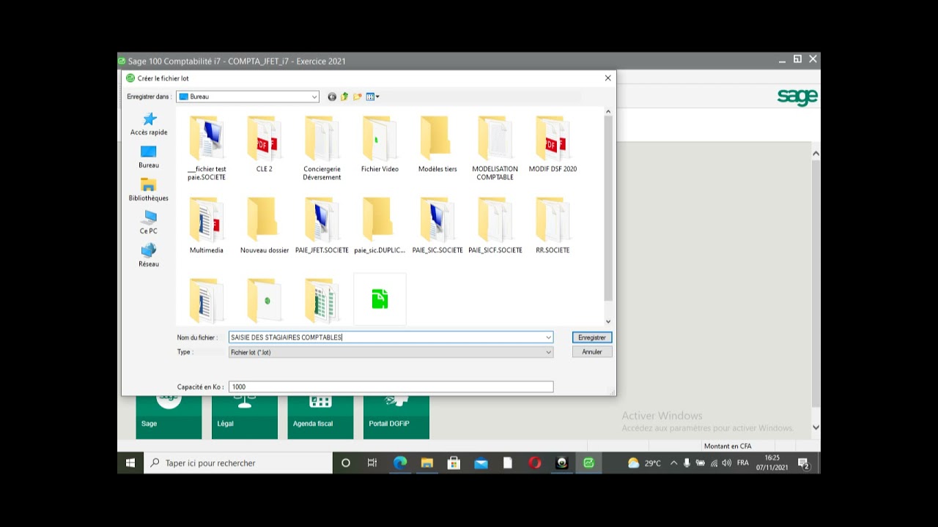Show hidden system tray icons
Viewport: 938px width, 527px height.
click(x=673, y=463)
